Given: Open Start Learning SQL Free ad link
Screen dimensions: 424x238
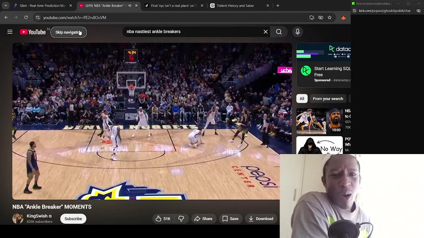Looking at the screenshot, I should point(332,71).
